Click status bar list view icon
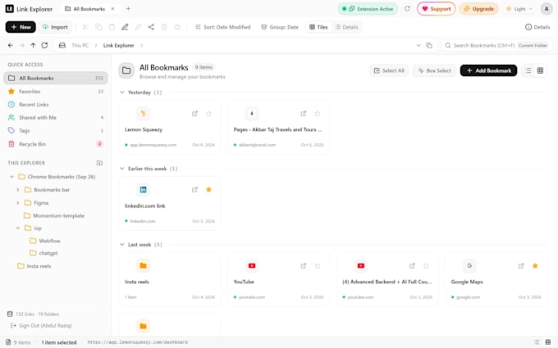Screen dimensions: 558x348 537,342
